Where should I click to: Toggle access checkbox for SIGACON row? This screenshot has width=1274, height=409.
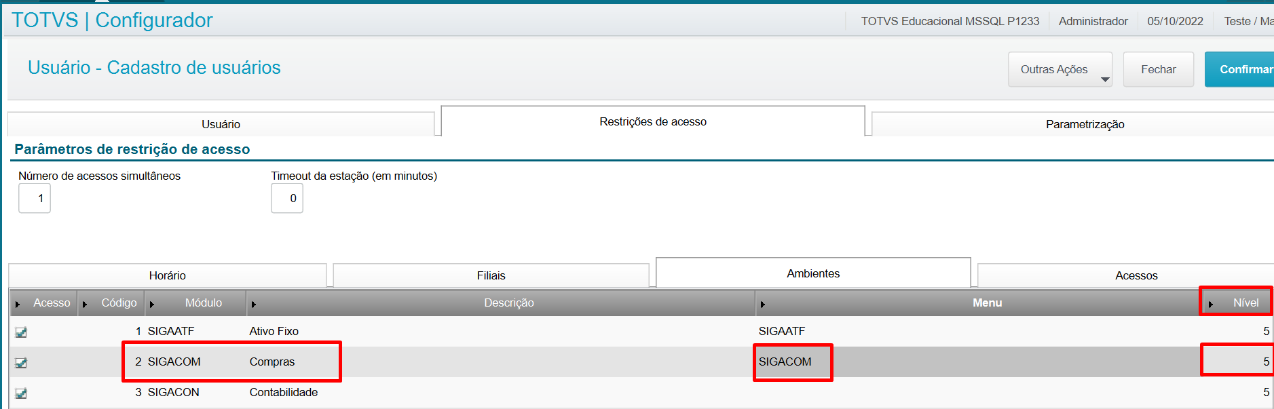[21, 393]
